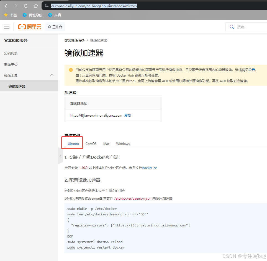Image resolution: width=267 pixels, height=261 pixels.
Task: Click 容器镜像服务 breadcrumb link
Action: [x=75, y=40]
